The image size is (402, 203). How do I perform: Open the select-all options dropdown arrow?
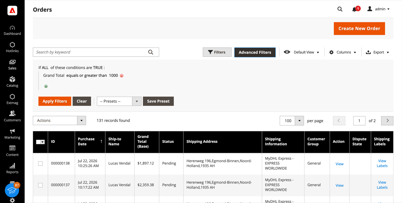[x=43, y=142]
